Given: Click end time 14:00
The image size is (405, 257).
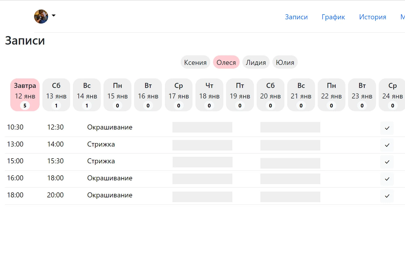Looking at the screenshot, I should [x=55, y=144].
